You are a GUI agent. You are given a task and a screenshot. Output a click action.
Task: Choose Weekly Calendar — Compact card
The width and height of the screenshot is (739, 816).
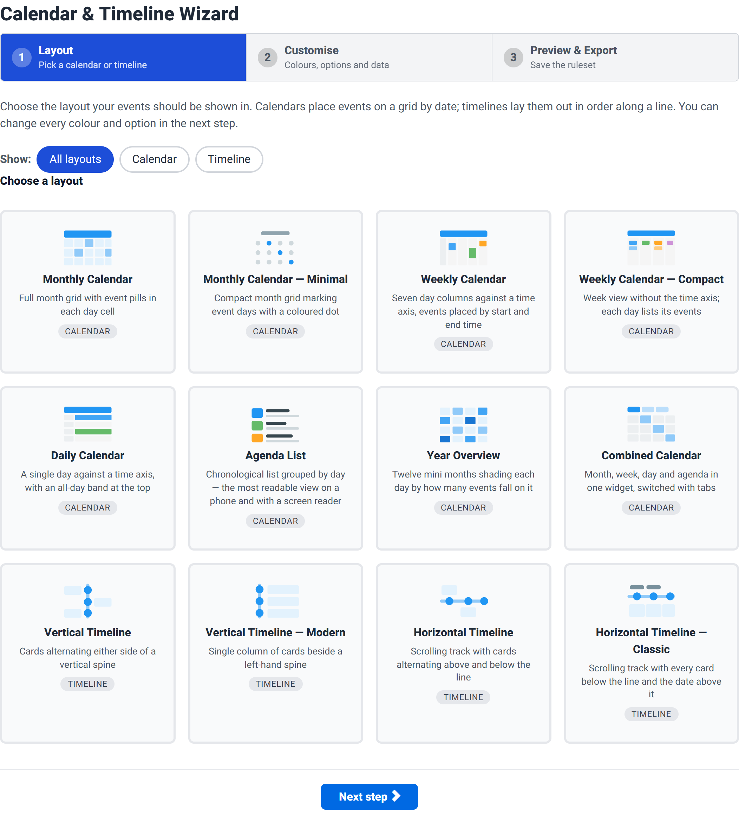coord(651,291)
